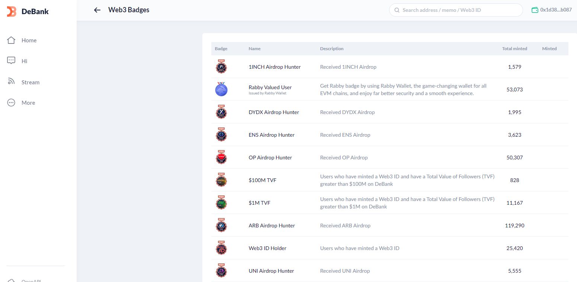Click the total minted value 5,555
This screenshot has width=577, height=282.
[515, 271]
